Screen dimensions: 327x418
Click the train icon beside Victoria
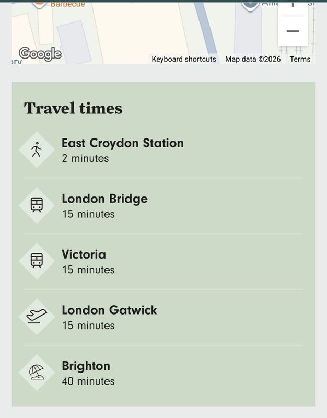pyautogui.click(x=37, y=261)
